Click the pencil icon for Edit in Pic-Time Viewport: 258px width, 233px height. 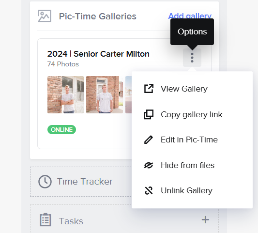(x=149, y=140)
